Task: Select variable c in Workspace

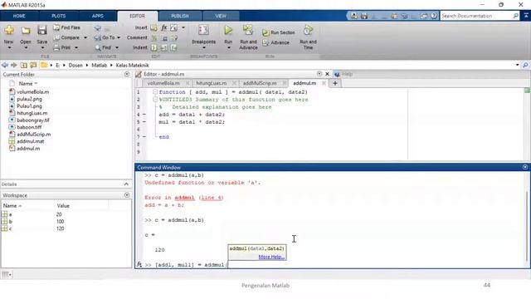Action: click(10, 228)
